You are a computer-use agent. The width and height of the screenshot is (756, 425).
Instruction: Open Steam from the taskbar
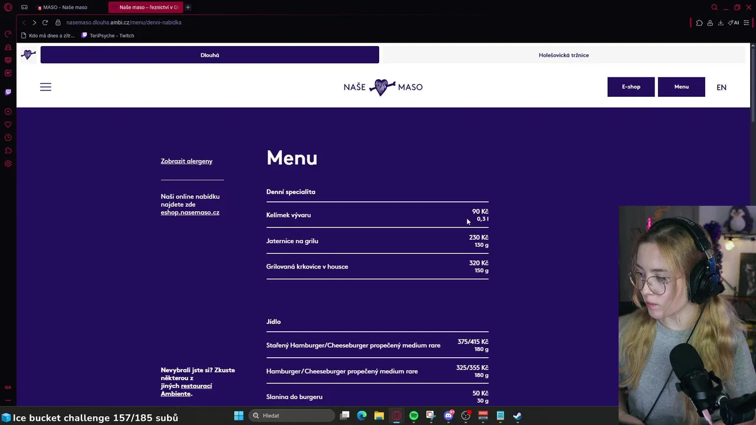click(x=517, y=416)
